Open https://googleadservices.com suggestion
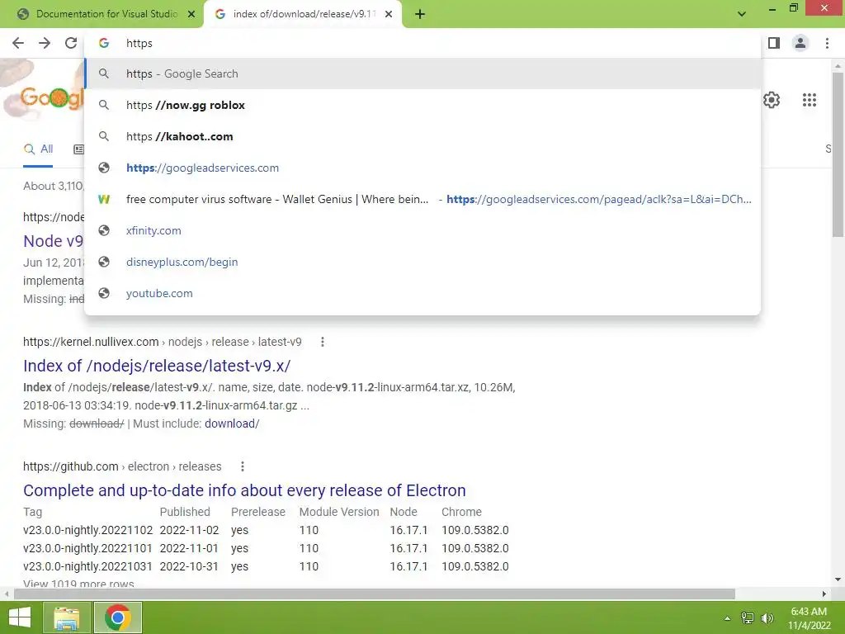The width and height of the screenshot is (845, 634). point(422,168)
